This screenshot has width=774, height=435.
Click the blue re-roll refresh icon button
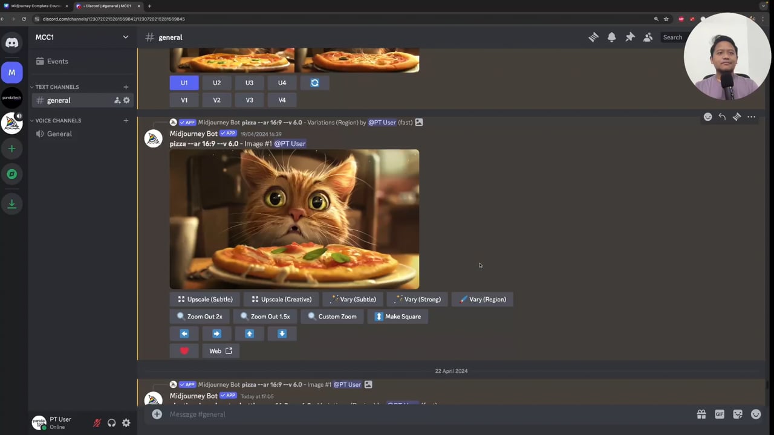click(x=314, y=83)
